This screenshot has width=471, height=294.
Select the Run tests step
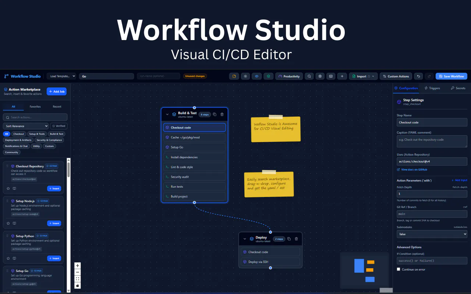coord(194,187)
